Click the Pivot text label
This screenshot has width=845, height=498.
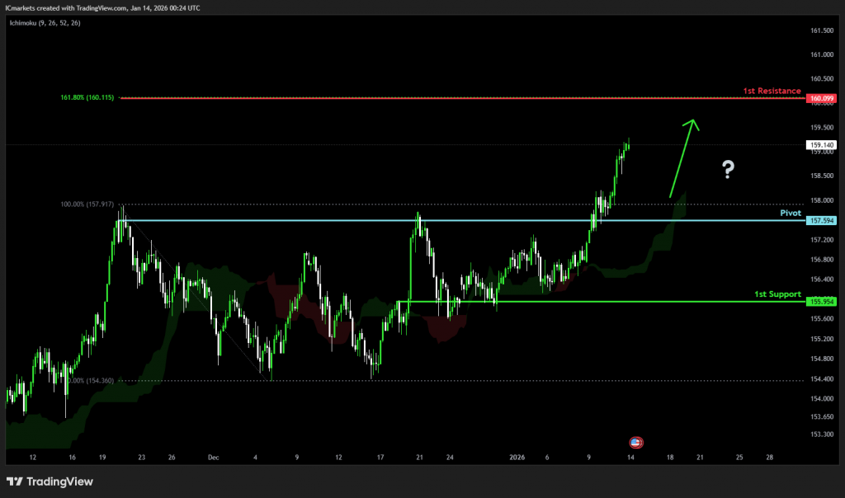pyautogui.click(x=791, y=213)
